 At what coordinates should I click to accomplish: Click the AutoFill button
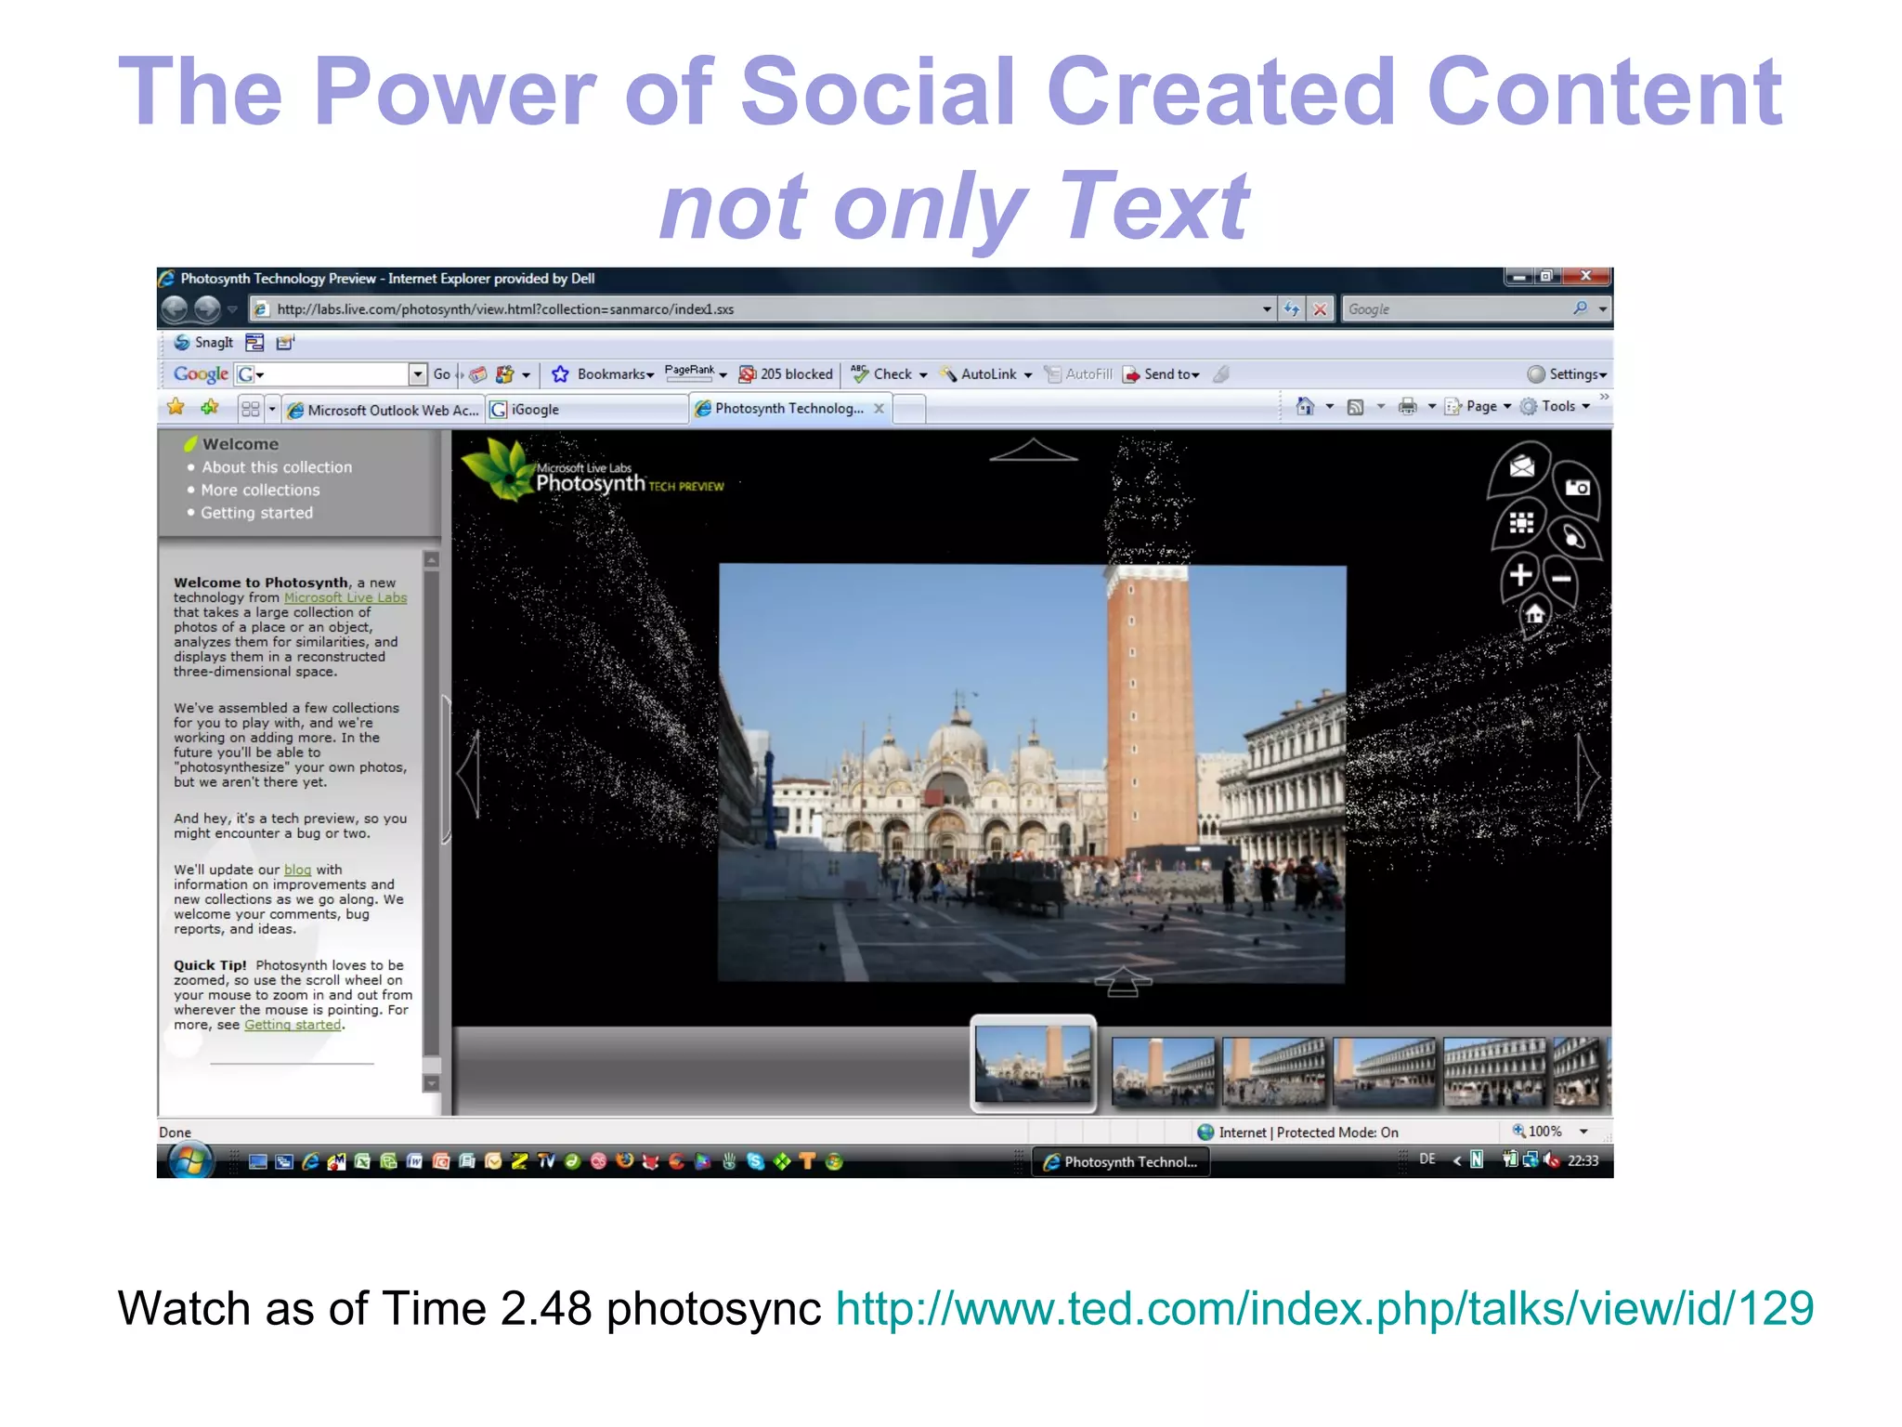(x=1078, y=374)
